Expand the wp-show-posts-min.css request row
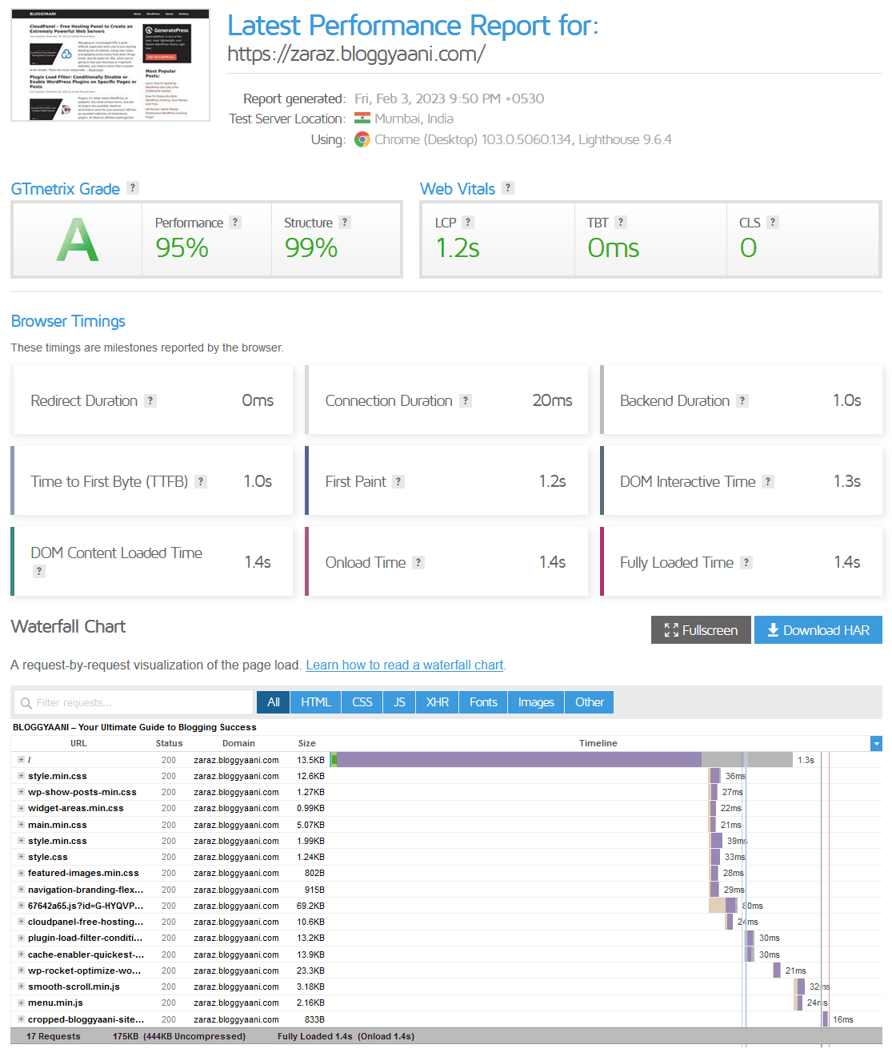 22,792
